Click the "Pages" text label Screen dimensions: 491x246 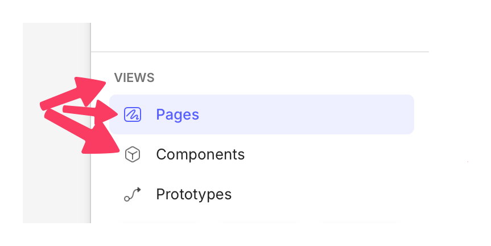pyautogui.click(x=178, y=115)
